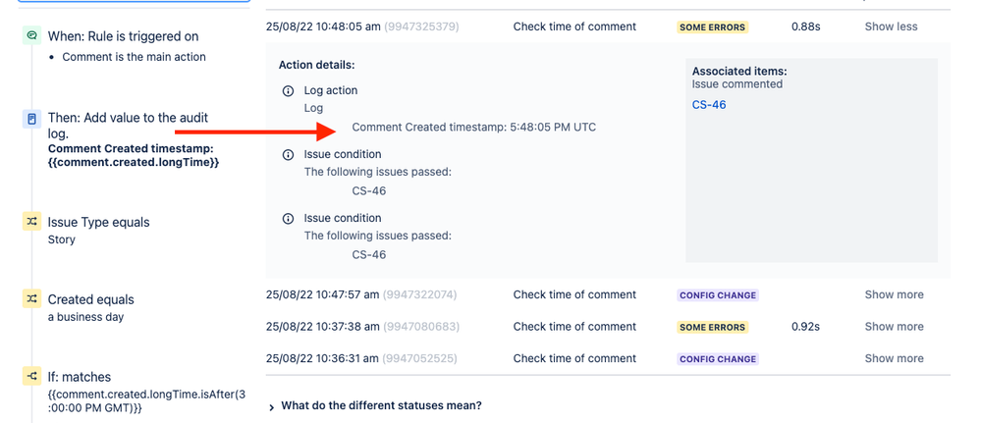
Task: Select the Created equals a business day condition
Action: (x=91, y=307)
